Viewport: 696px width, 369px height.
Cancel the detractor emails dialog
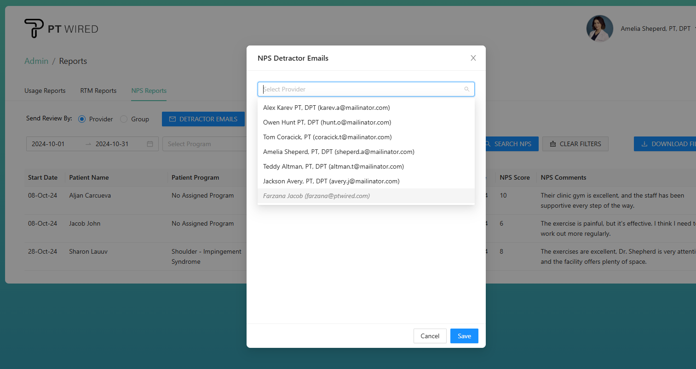[x=430, y=336]
